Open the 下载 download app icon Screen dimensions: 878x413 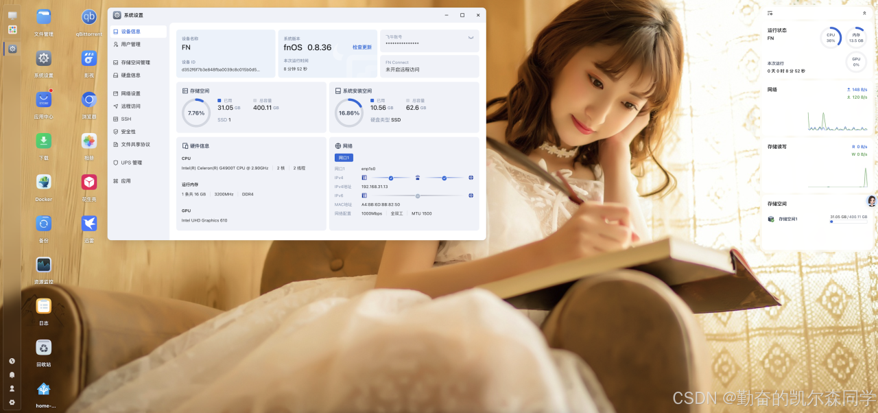pyautogui.click(x=44, y=141)
